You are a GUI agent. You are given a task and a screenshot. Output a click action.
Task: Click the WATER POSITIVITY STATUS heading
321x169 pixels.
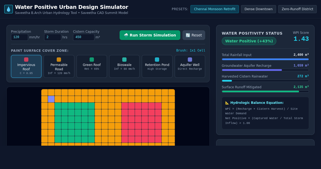252,33
